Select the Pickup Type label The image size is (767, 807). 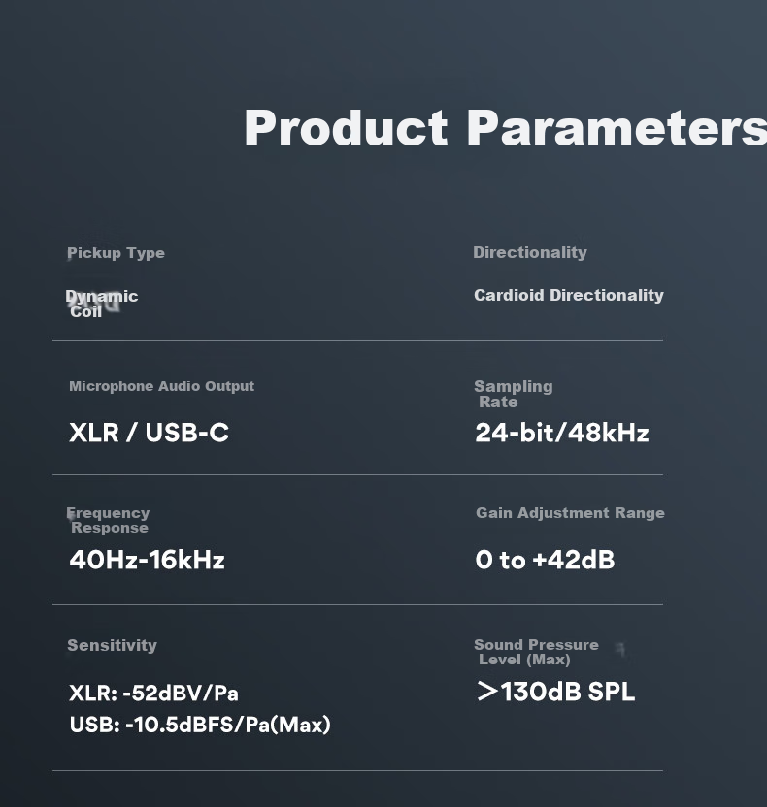pos(116,253)
